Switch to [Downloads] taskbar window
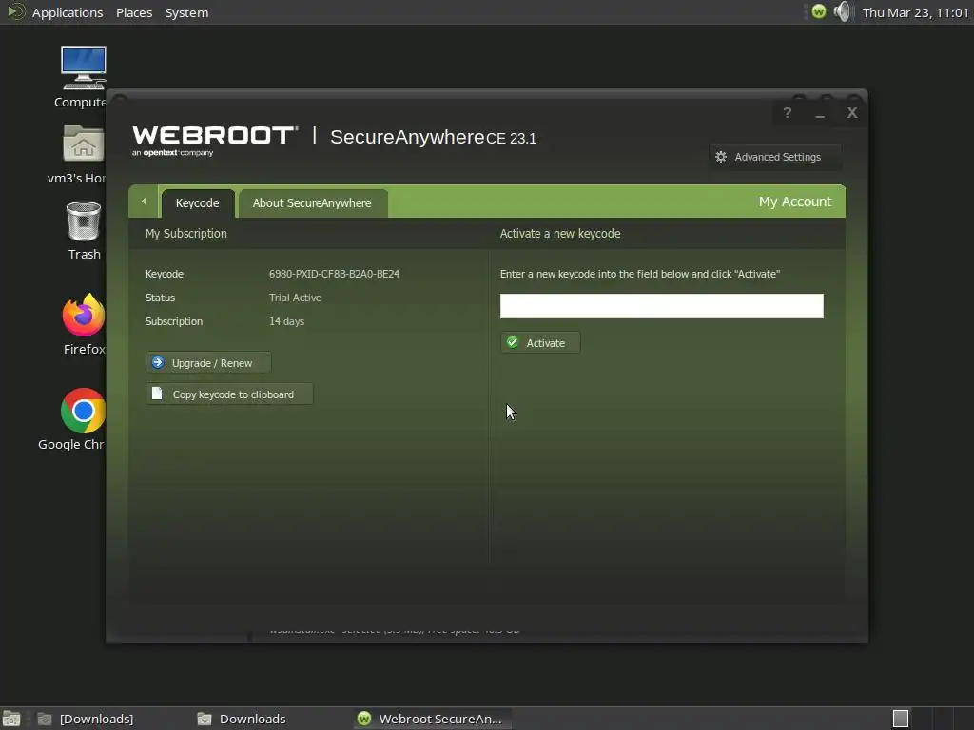The height and width of the screenshot is (730, 974). 87,719
